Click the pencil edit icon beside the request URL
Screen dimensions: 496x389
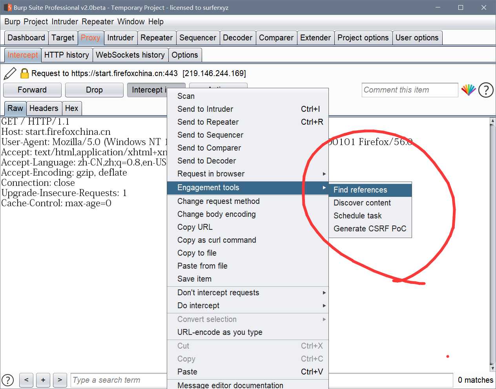(10, 73)
